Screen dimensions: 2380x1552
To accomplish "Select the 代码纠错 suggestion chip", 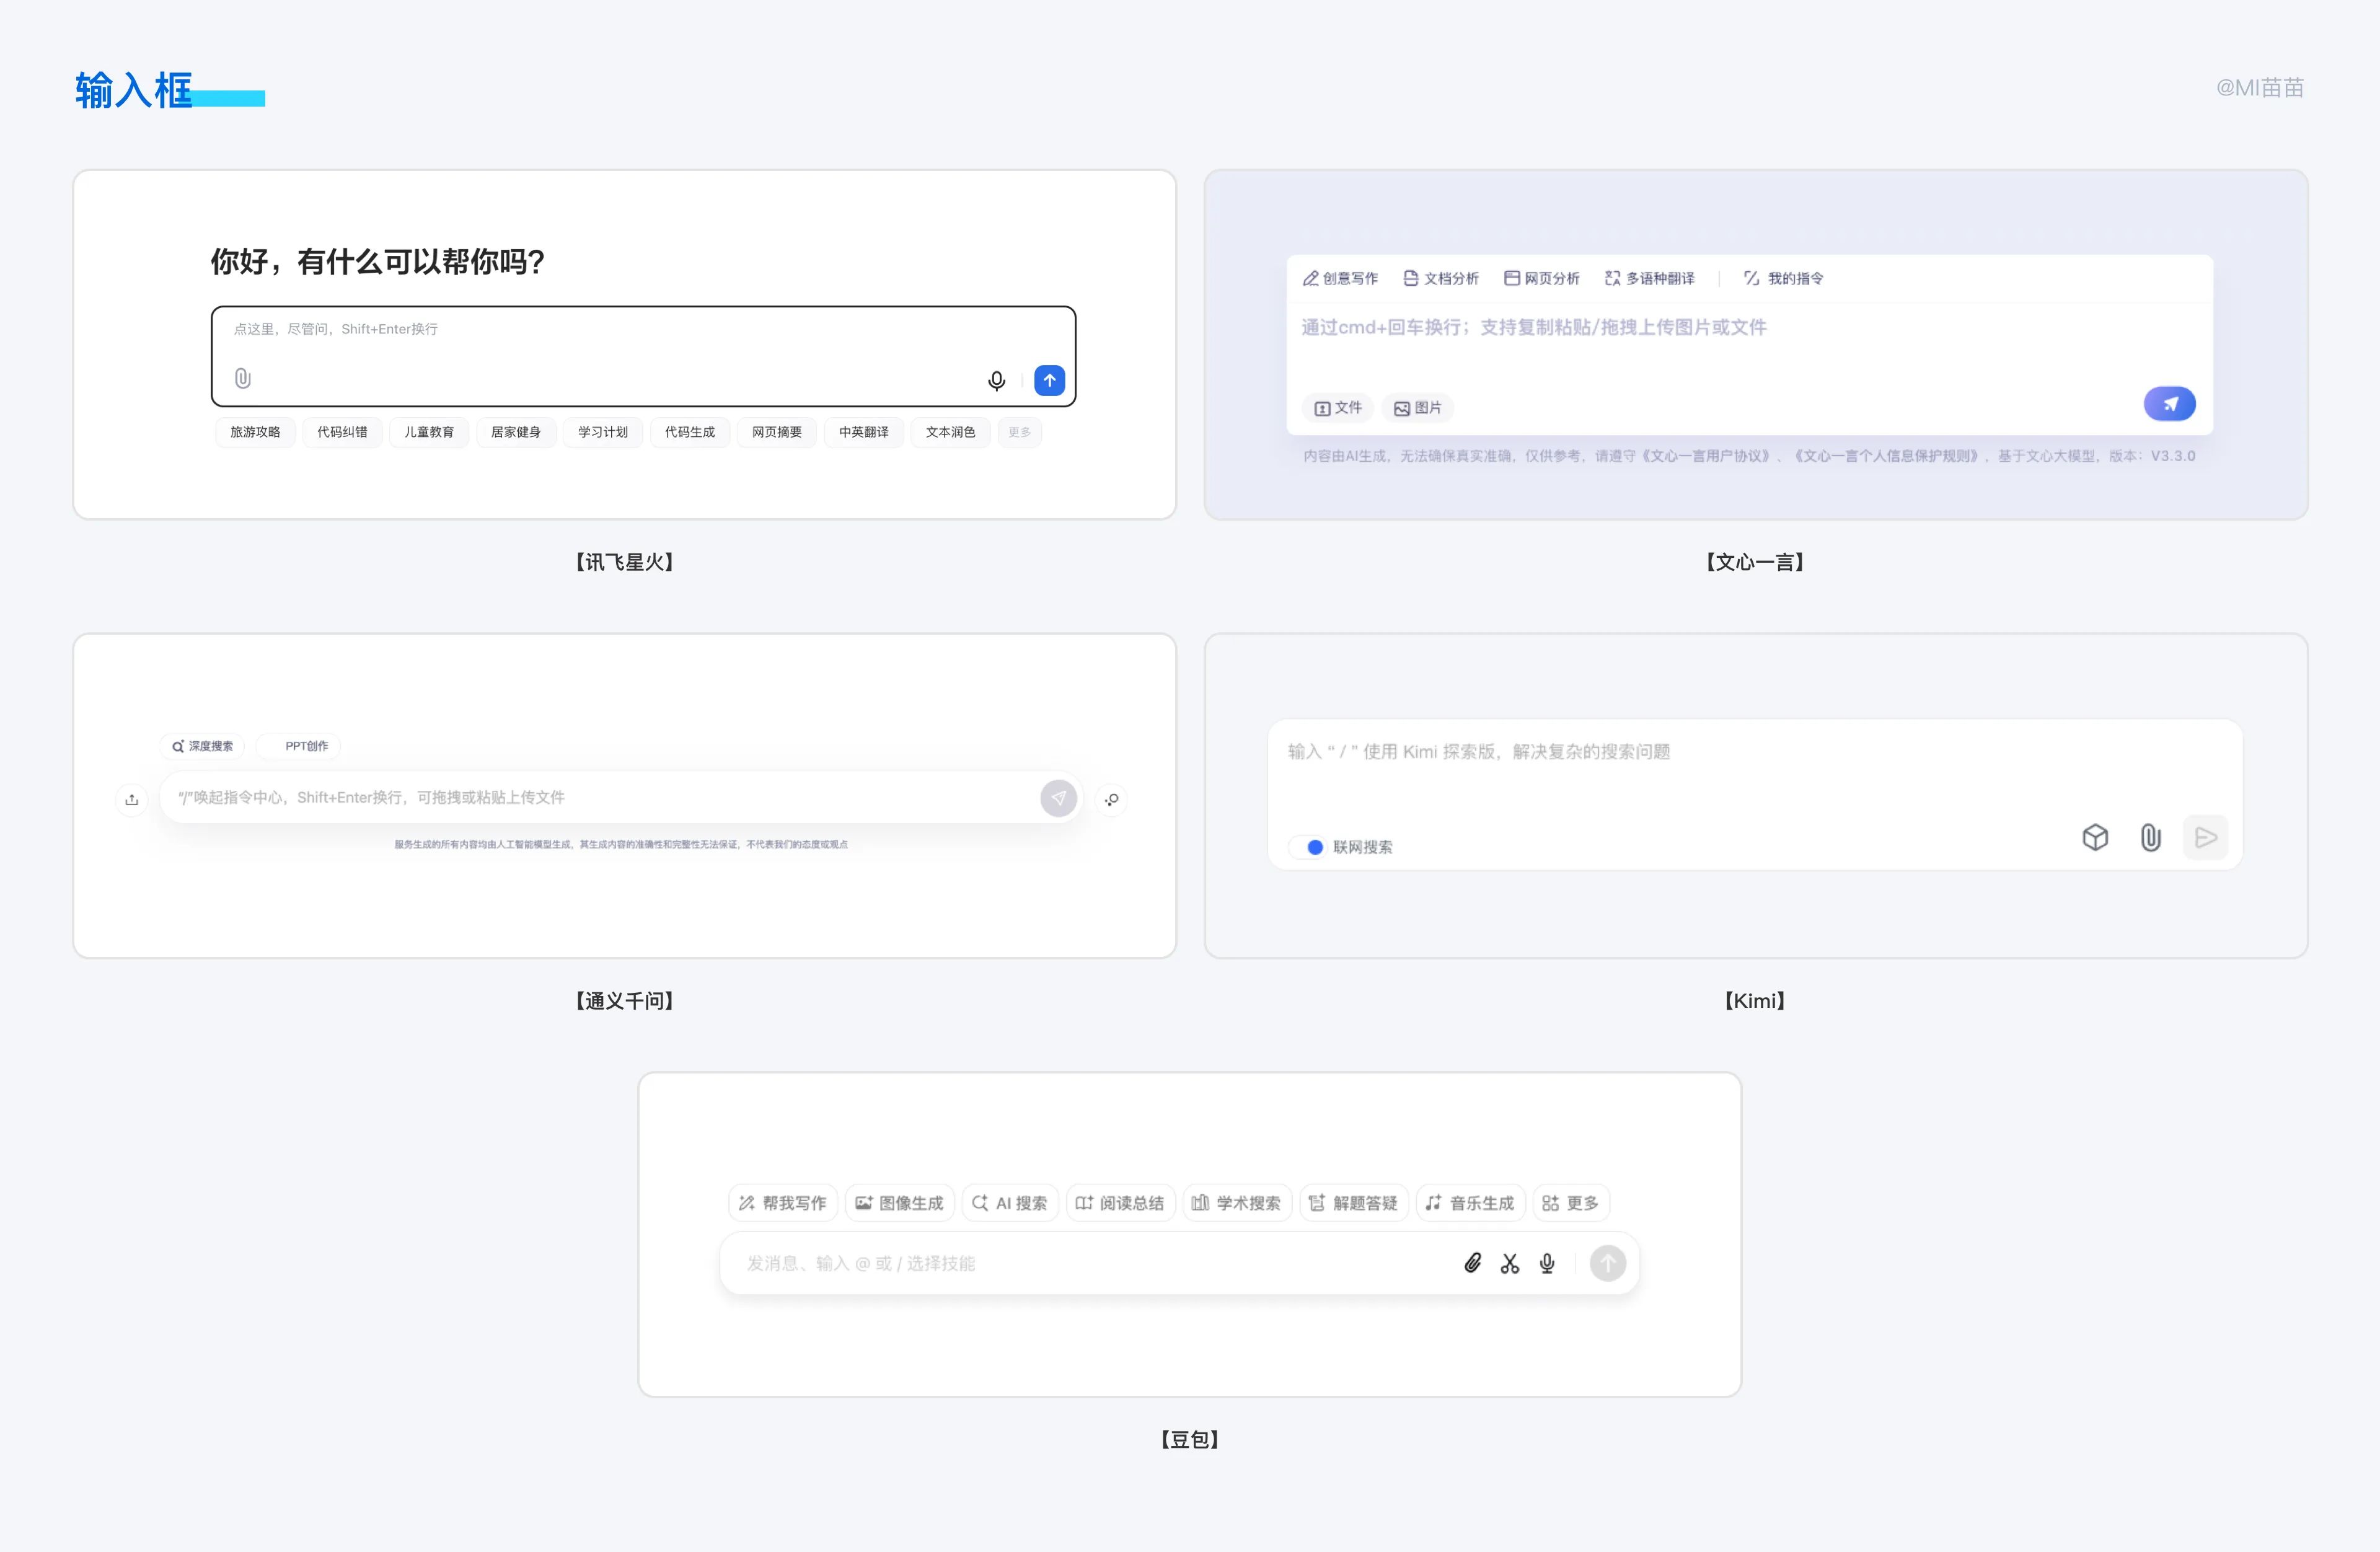I will pyautogui.click(x=342, y=432).
